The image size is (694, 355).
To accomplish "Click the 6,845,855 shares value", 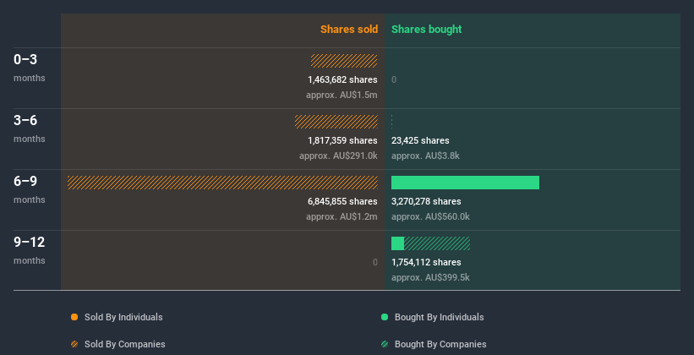I will click(x=342, y=201).
